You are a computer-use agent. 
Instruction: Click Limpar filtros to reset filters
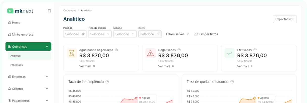(206, 34)
